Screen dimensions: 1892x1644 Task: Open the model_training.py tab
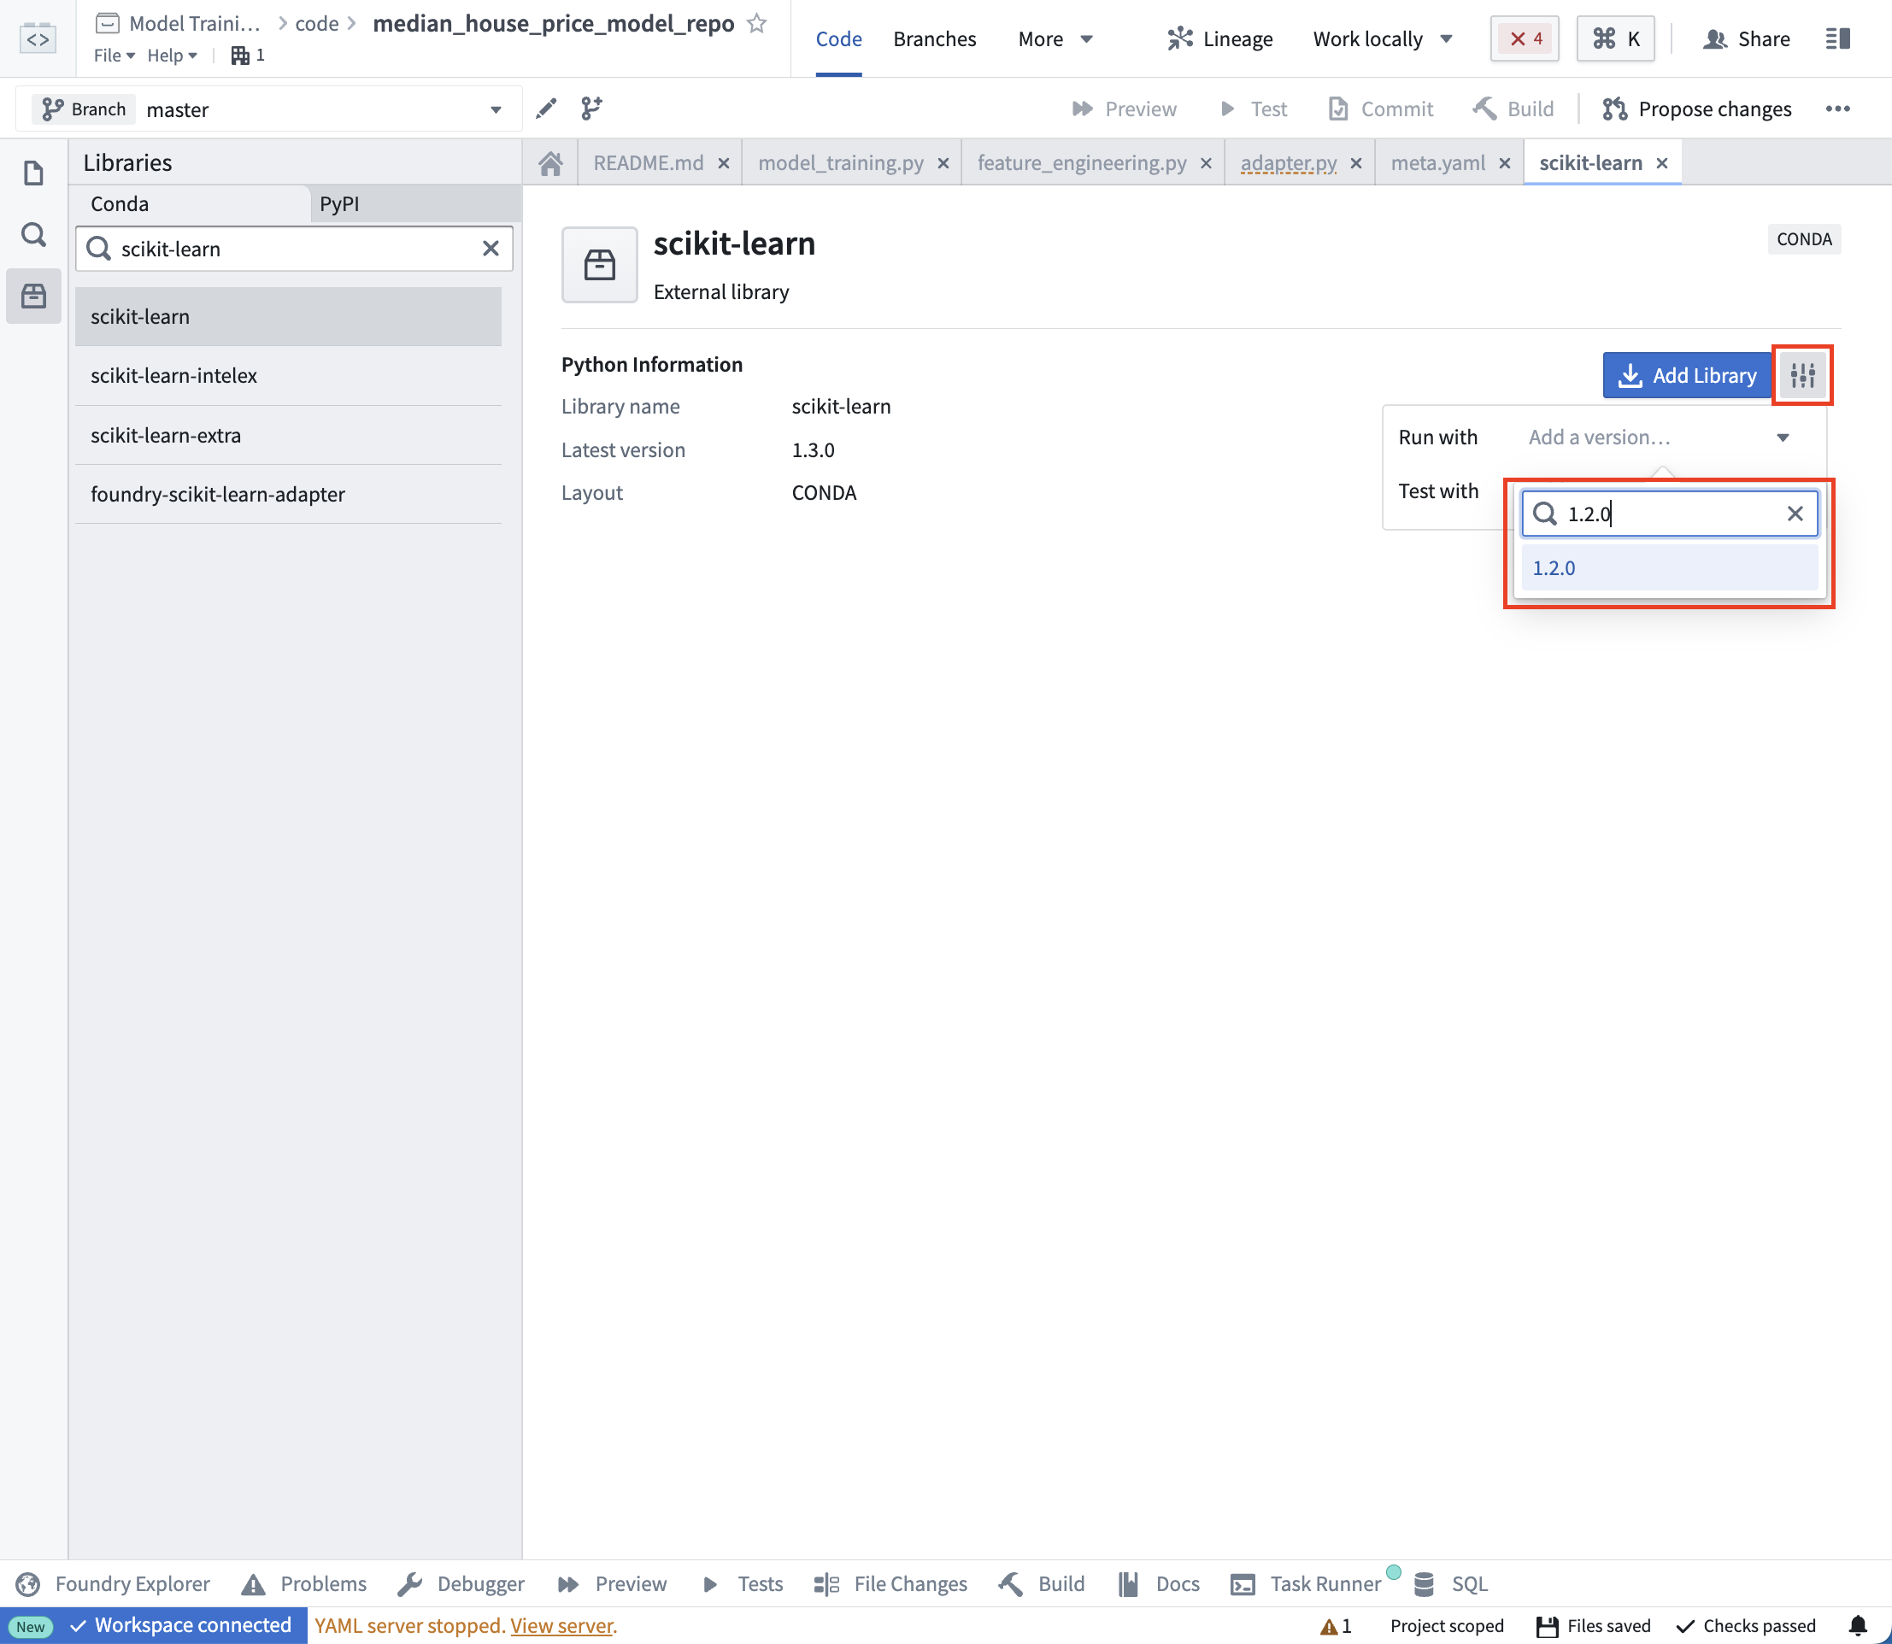tap(841, 163)
